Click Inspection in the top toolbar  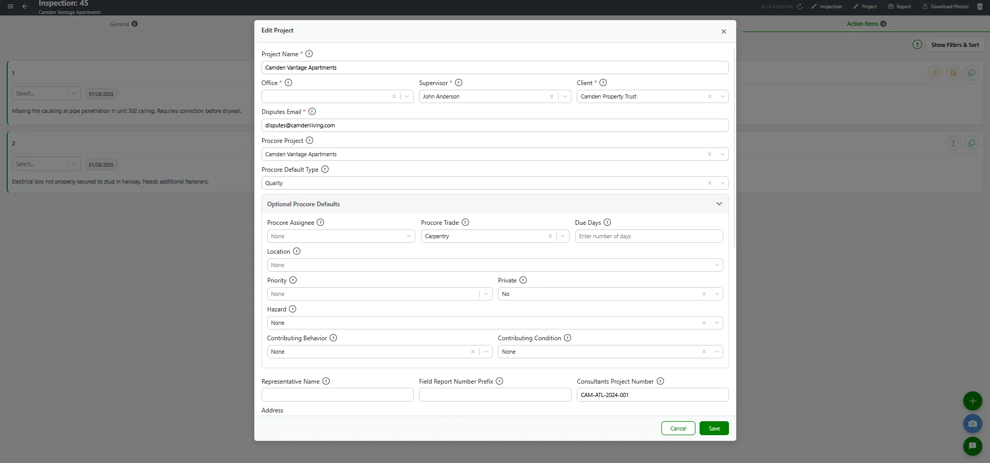826,7
